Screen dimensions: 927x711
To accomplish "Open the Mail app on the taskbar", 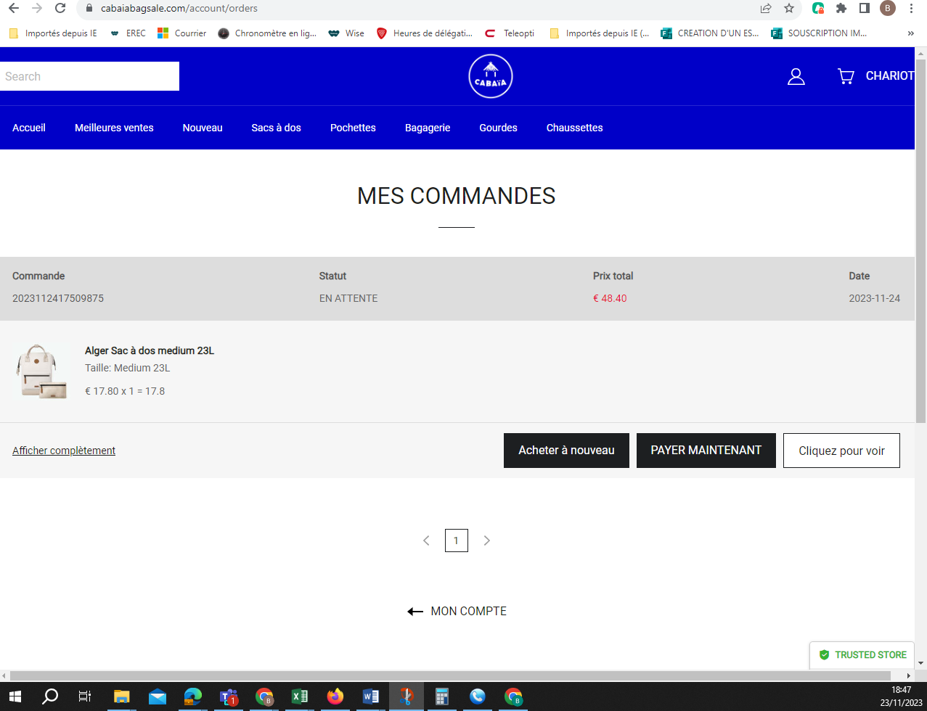I will [157, 697].
